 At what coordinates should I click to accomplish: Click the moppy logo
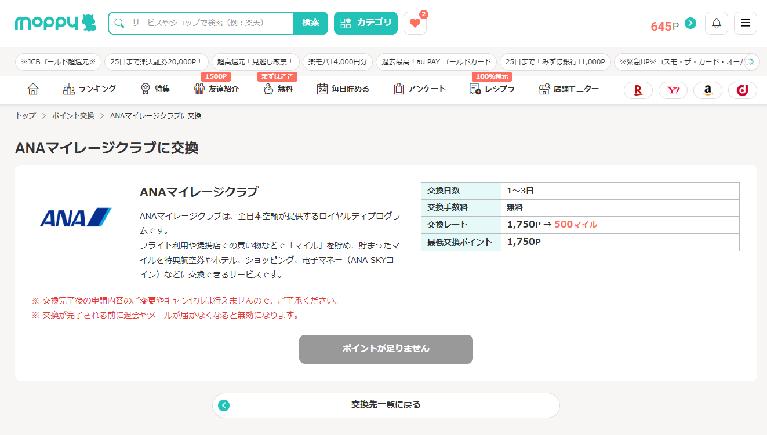point(56,23)
